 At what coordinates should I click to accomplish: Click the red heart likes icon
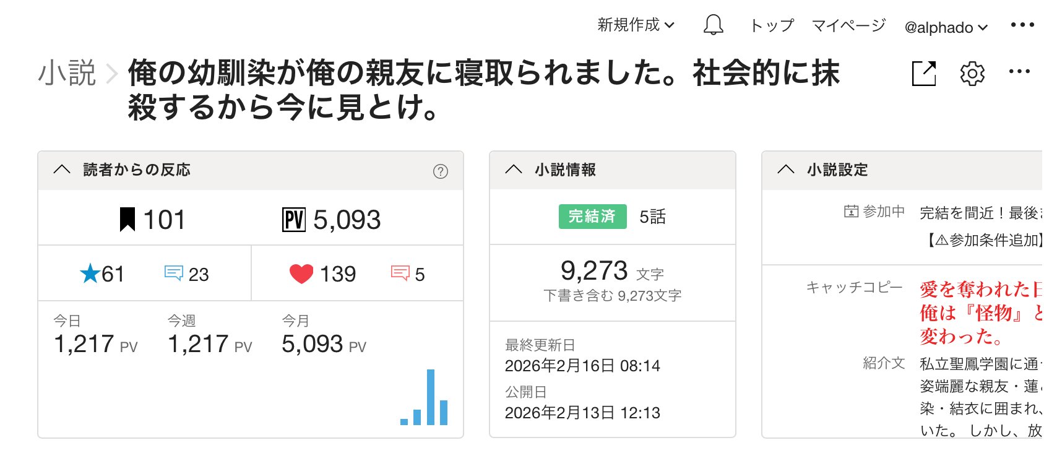301,274
